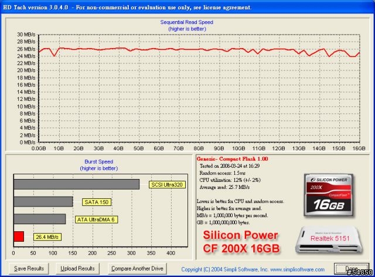The image size is (375, 277).
Task: Click the HD Tach version title bar
Action: click(187, 7)
